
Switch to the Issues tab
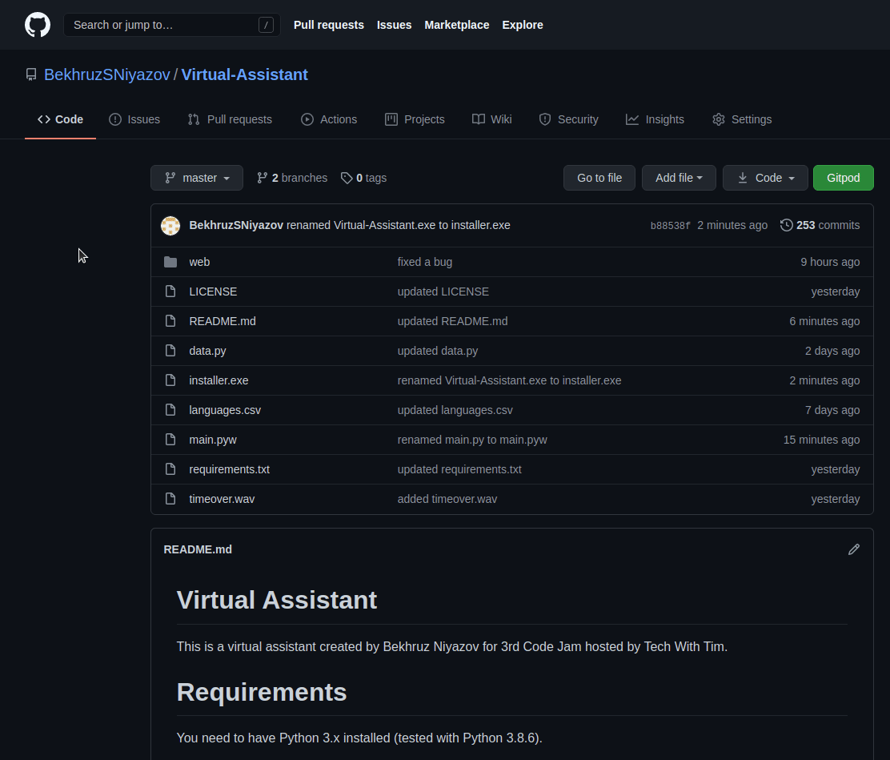coord(134,119)
